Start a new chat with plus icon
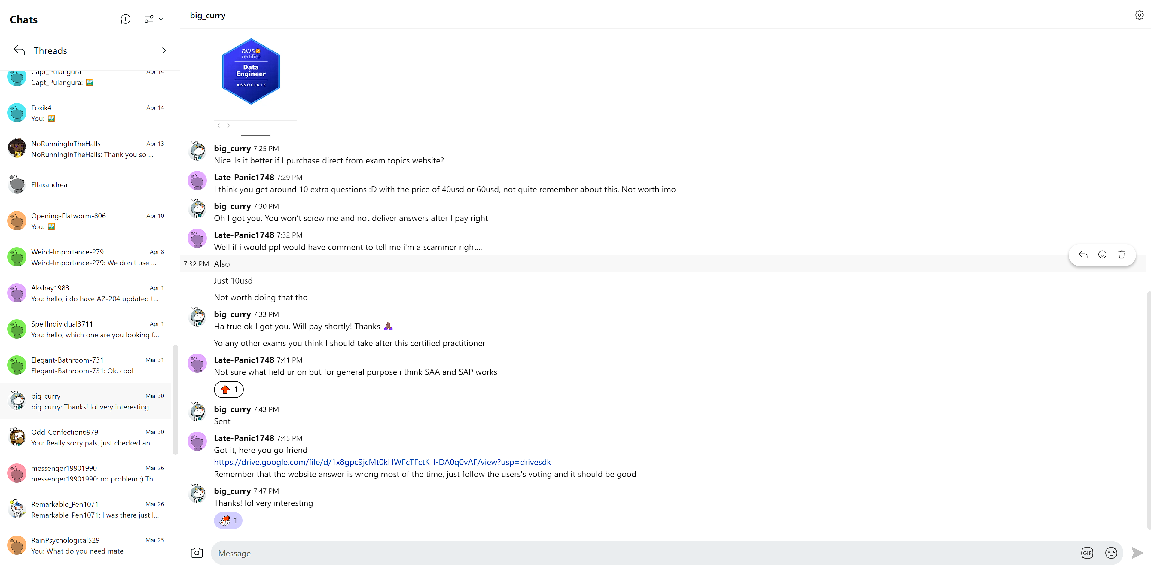This screenshot has height=568, width=1151. [126, 19]
